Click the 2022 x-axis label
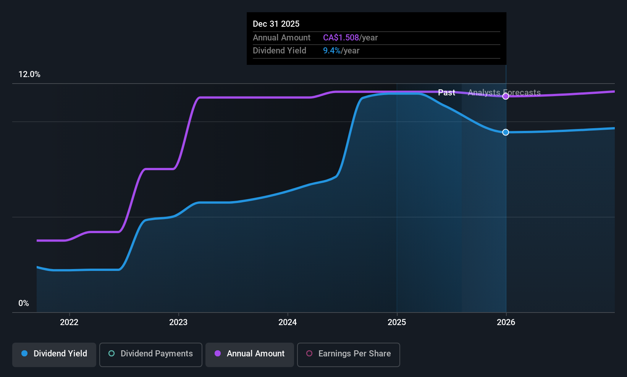The width and height of the screenshot is (627, 377). (x=69, y=322)
